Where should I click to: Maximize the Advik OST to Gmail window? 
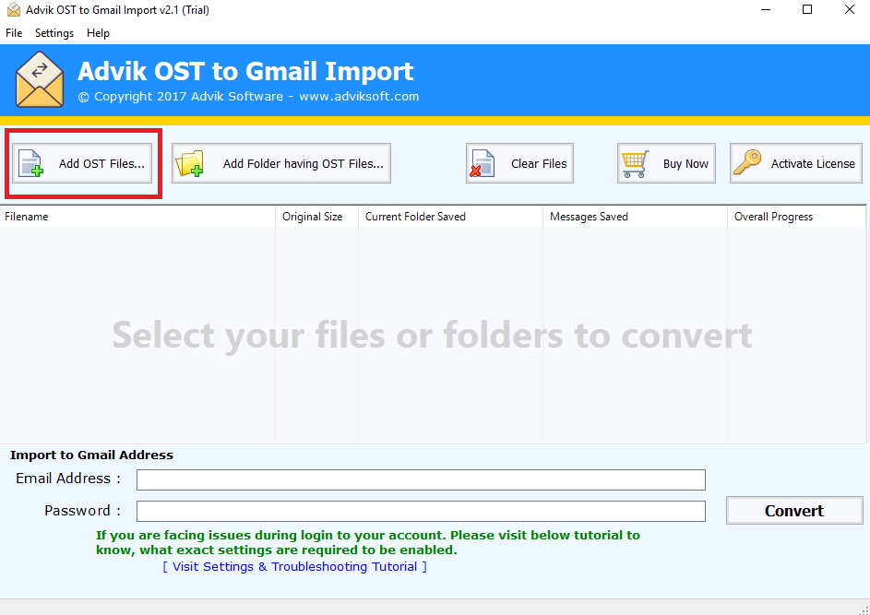pos(807,10)
